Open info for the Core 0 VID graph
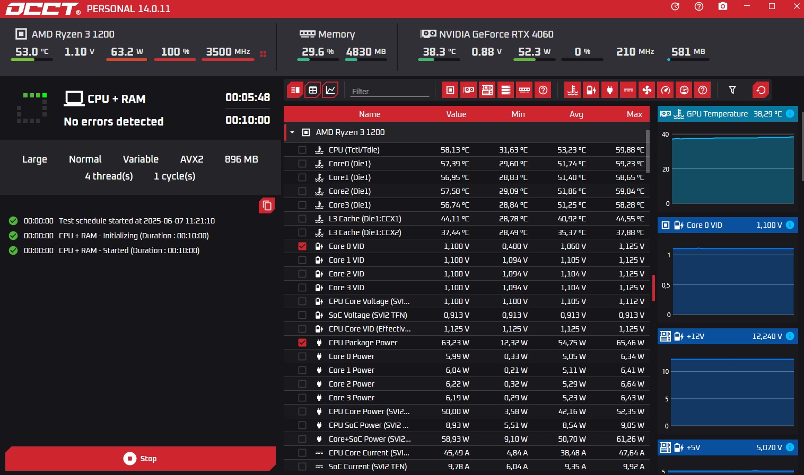 click(790, 225)
